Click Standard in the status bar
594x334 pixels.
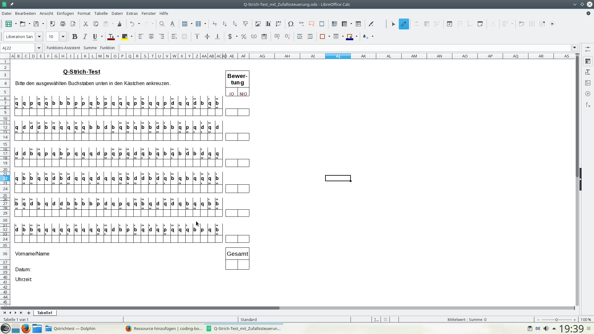(248, 319)
